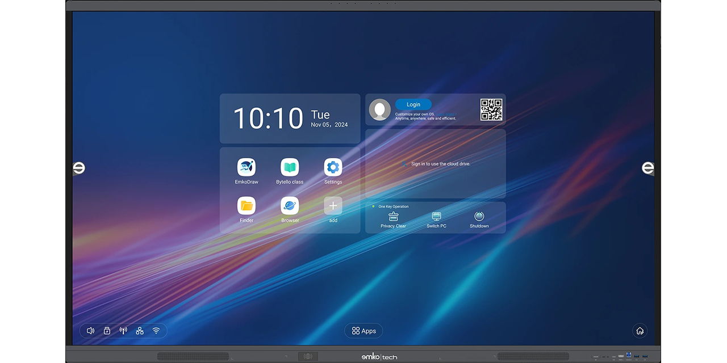The width and height of the screenshot is (727, 363).
Task: Toggle the hotspot antenna icon
Action: (123, 331)
